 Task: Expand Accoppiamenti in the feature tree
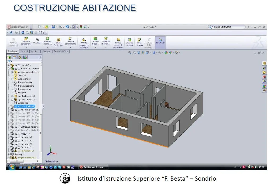coord(12,73)
